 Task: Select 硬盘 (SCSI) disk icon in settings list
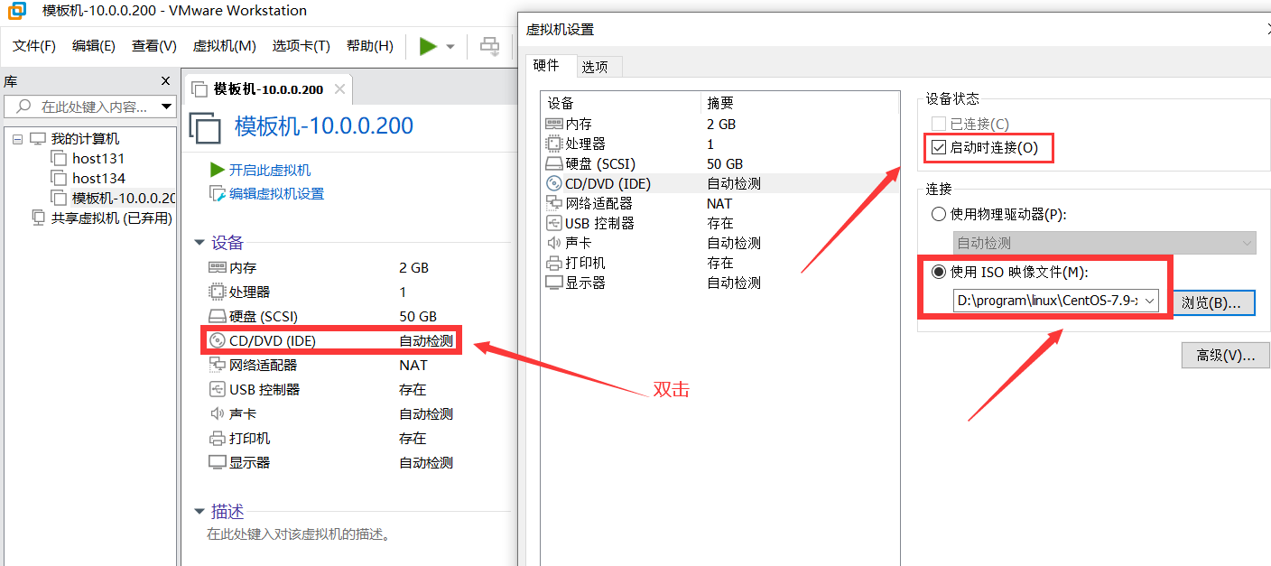point(553,163)
